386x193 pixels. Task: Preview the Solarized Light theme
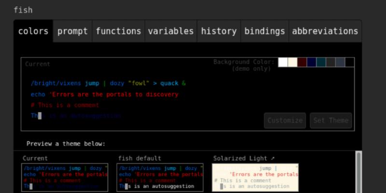[256, 177]
